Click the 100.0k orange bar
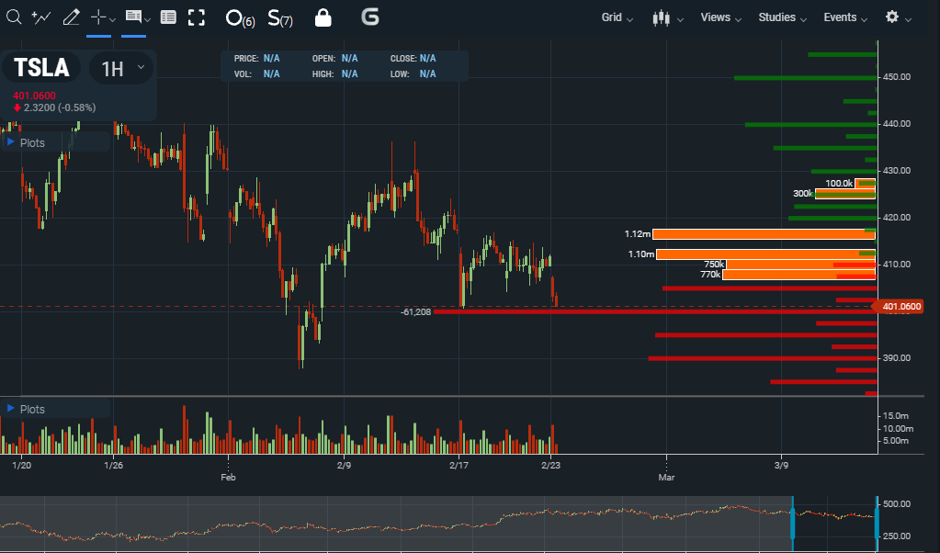Image resolution: width=940 pixels, height=553 pixels. tap(865, 184)
